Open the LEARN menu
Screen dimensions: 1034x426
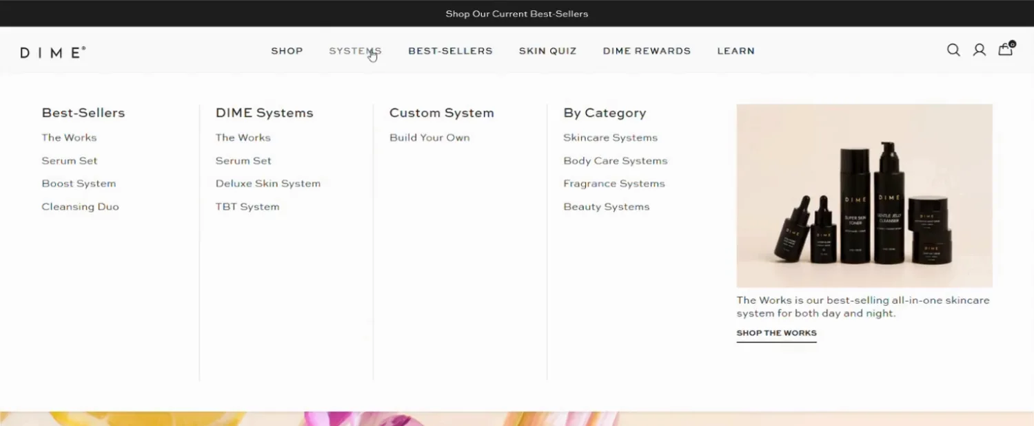tap(736, 51)
